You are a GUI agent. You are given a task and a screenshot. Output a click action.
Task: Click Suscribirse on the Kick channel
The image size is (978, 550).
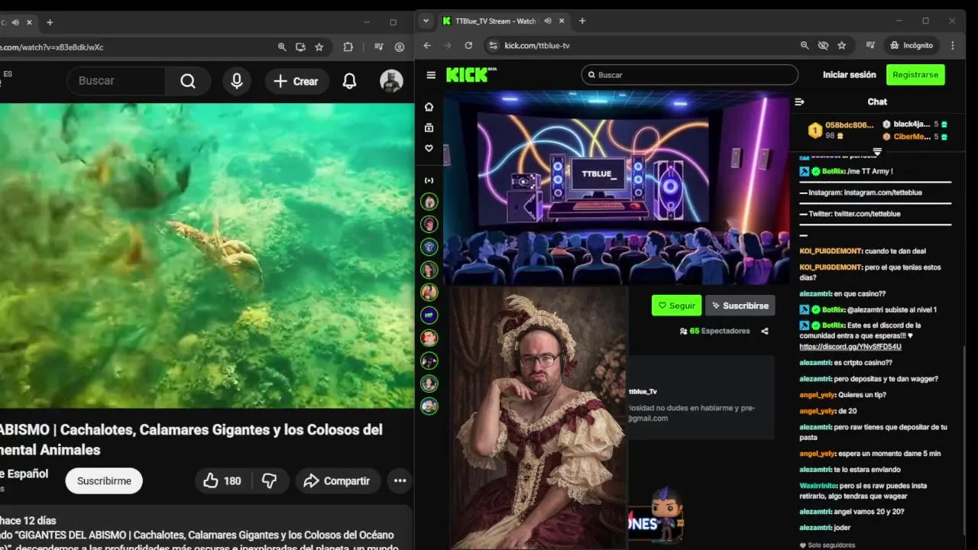point(740,306)
